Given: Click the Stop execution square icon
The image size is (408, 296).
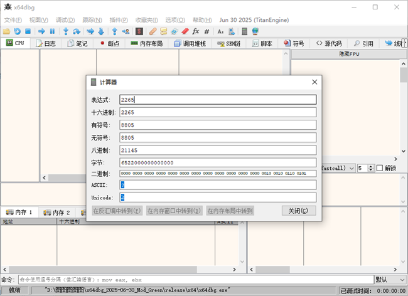Looking at the screenshot, I should point(28,31).
